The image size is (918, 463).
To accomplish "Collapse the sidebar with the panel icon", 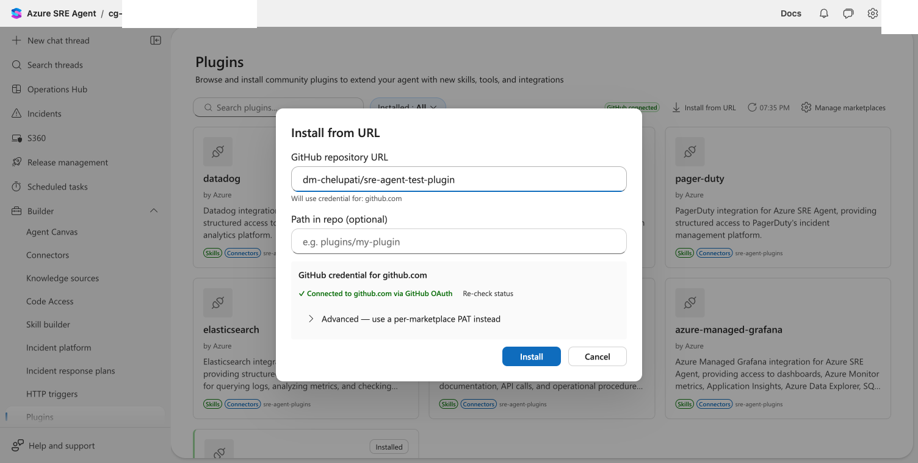I will coord(156,40).
